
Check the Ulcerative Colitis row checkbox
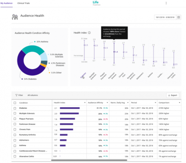(x=15, y=156)
